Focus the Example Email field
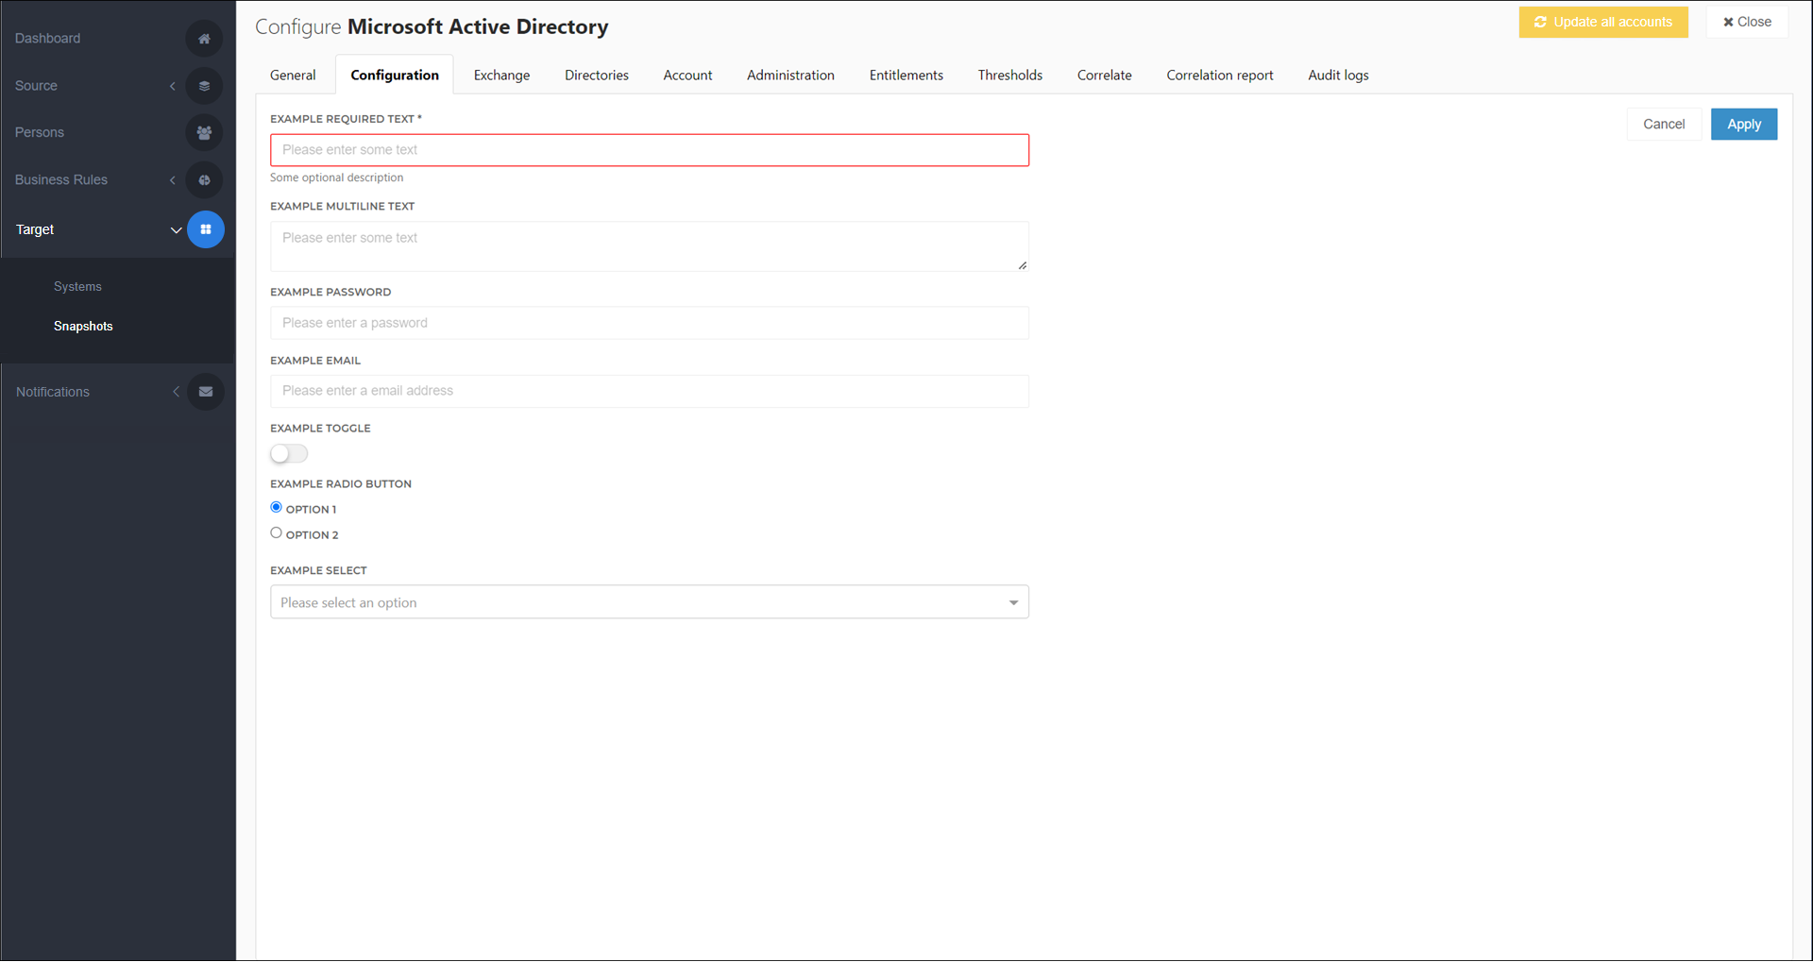Viewport: 1813px width, 962px height. 650,391
